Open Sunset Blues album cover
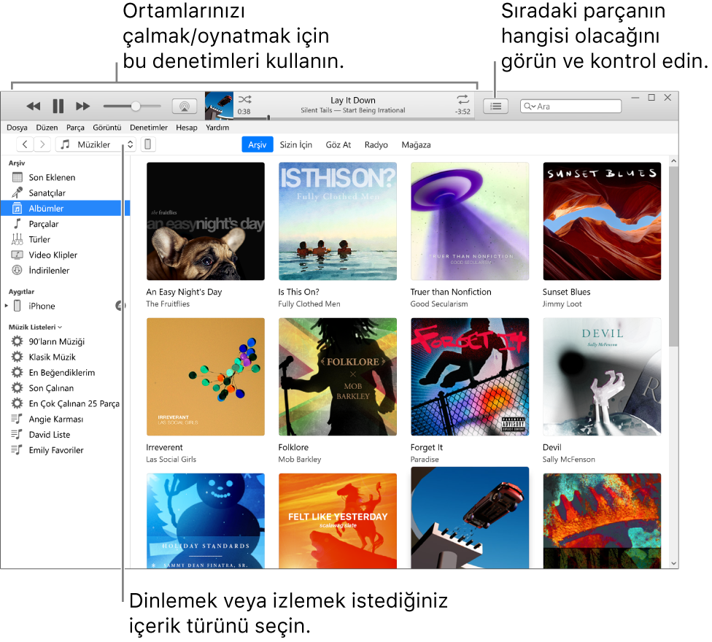 602,221
